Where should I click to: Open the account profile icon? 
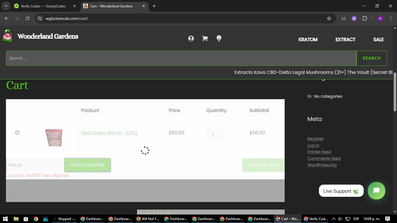tap(191, 39)
